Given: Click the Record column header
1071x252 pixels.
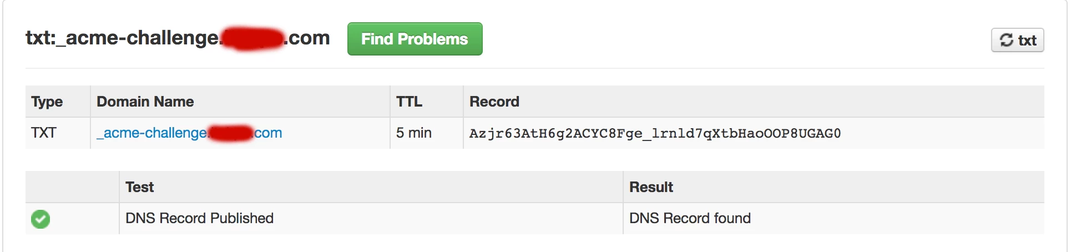Looking at the screenshot, I should pos(494,102).
